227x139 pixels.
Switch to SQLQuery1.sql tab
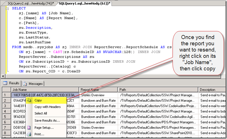tap(85, 4)
